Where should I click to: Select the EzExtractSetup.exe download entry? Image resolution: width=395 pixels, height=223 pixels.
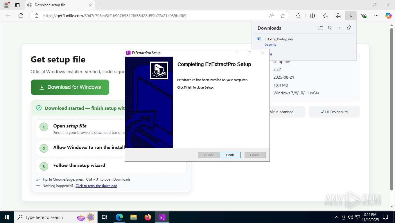[304, 42]
